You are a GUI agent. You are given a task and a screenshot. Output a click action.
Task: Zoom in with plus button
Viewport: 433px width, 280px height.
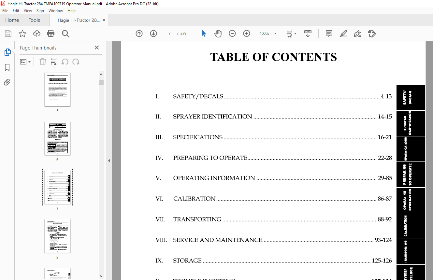click(247, 34)
